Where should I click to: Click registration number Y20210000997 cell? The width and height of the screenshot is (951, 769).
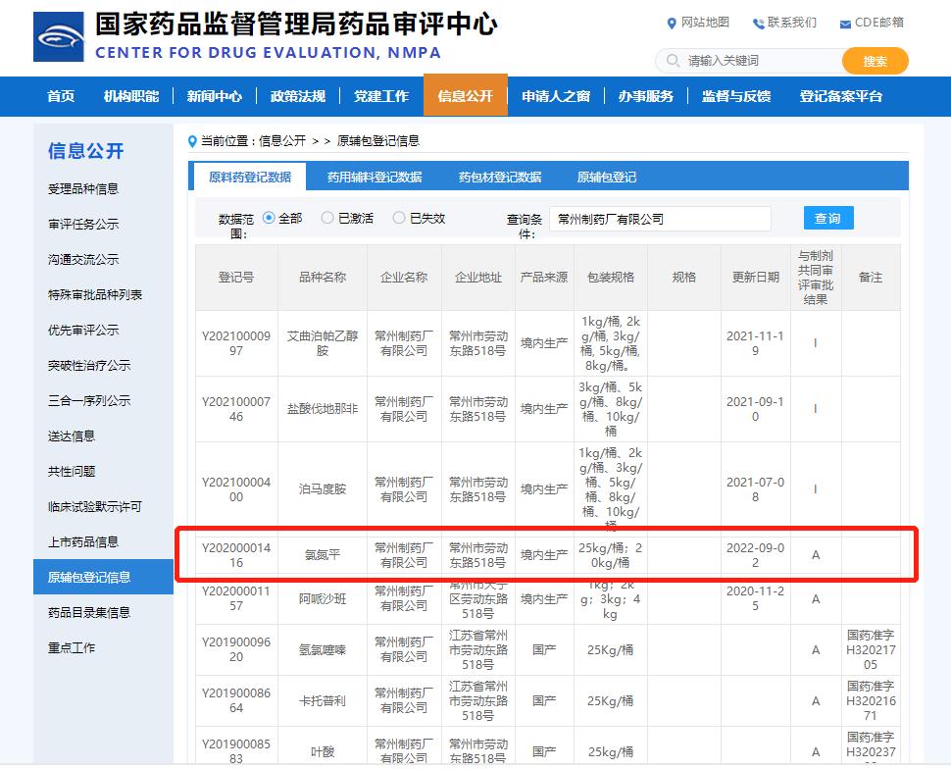click(236, 343)
